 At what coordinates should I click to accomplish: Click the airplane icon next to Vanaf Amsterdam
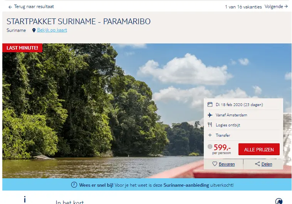tap(210, 115)
